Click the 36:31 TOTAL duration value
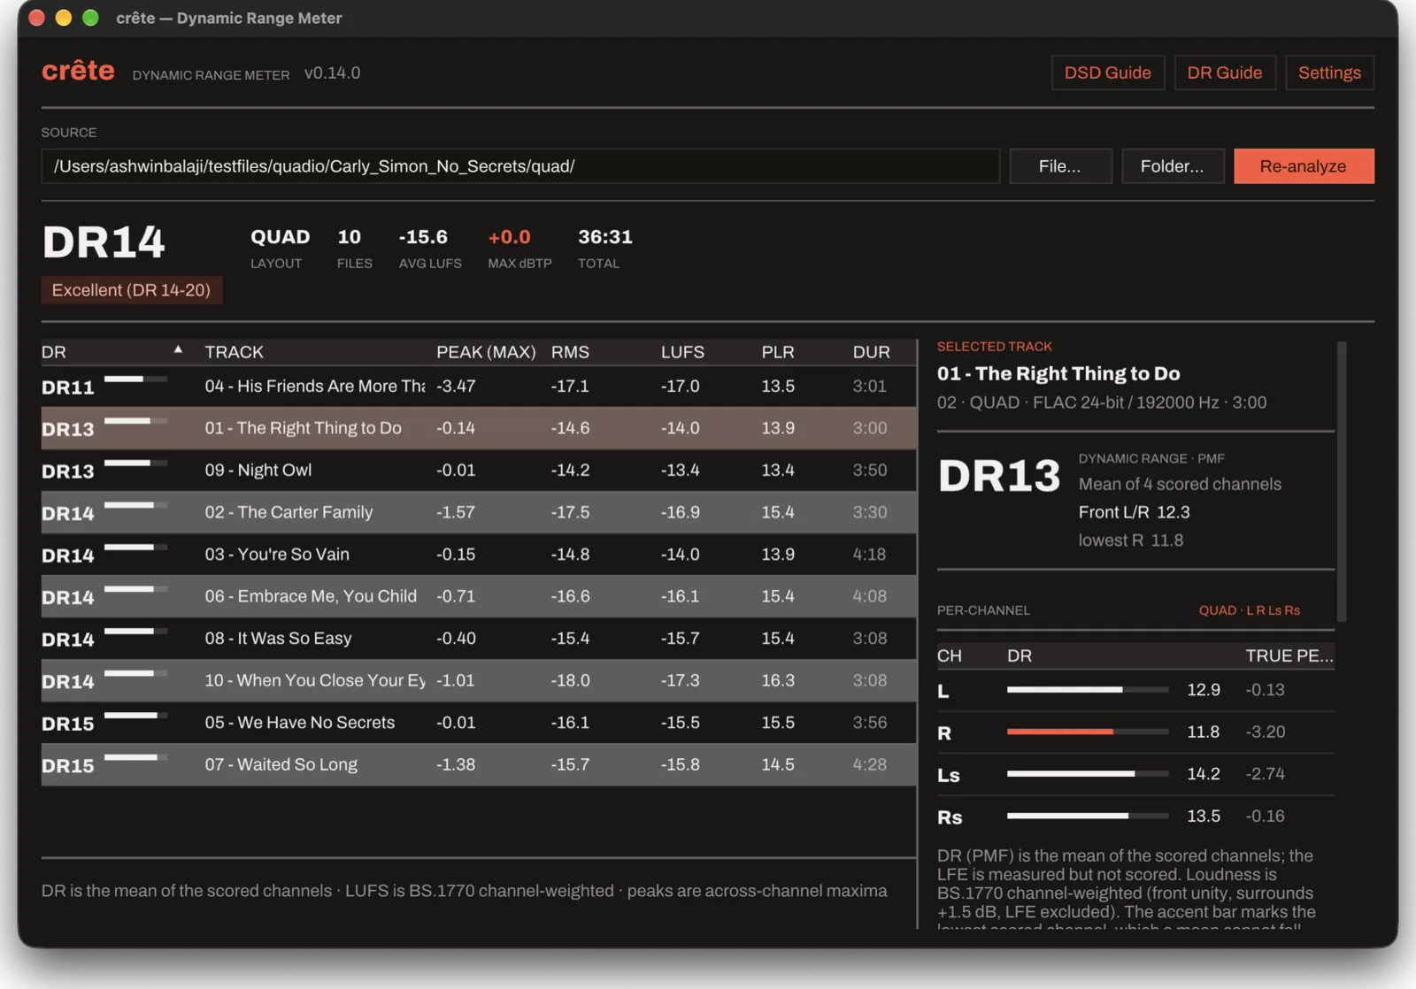 click(x=605, y=237)
